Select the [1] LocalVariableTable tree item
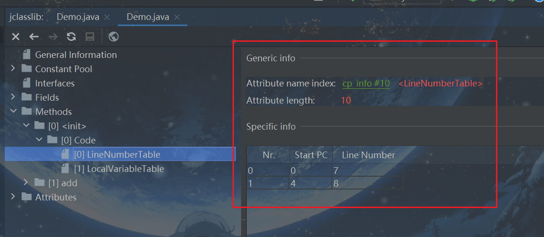This screenshot has width=544, height=237. click(119, 169)
